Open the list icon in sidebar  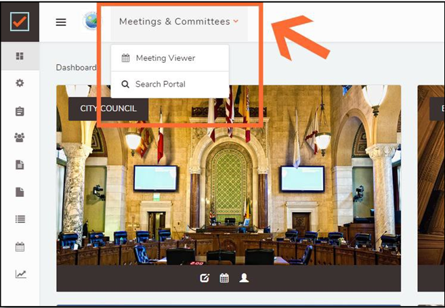(x=20, y=219)
